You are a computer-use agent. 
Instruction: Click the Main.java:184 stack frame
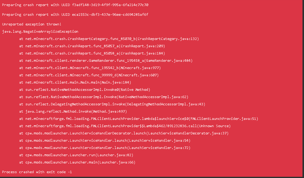[x=75, y=82]
